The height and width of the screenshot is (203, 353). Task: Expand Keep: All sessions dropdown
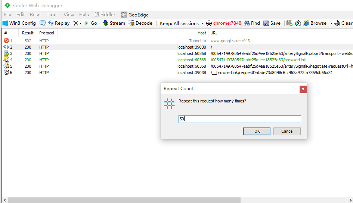182,23
